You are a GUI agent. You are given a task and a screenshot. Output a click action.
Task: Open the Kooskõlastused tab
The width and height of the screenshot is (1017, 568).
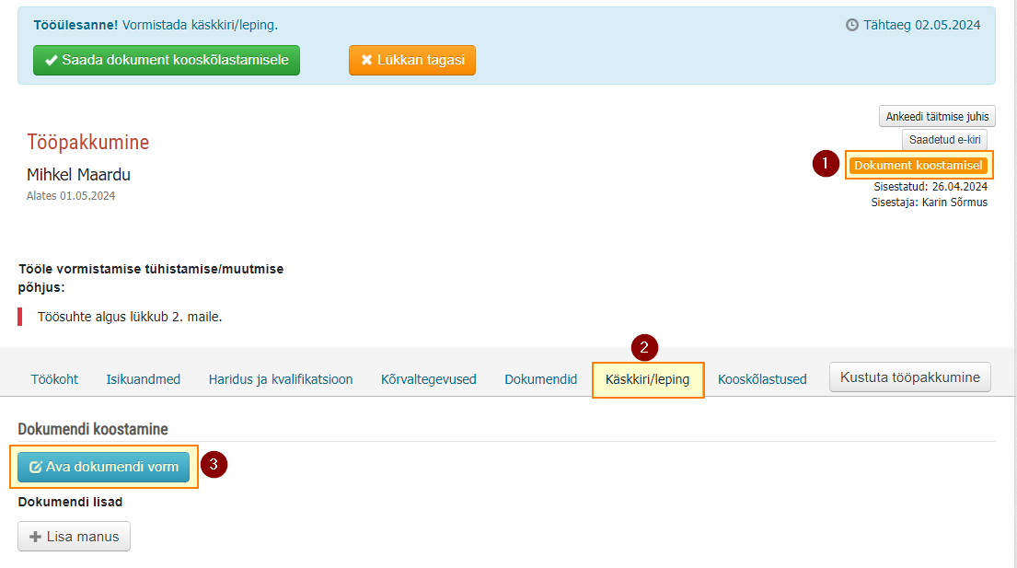point(762,379)
